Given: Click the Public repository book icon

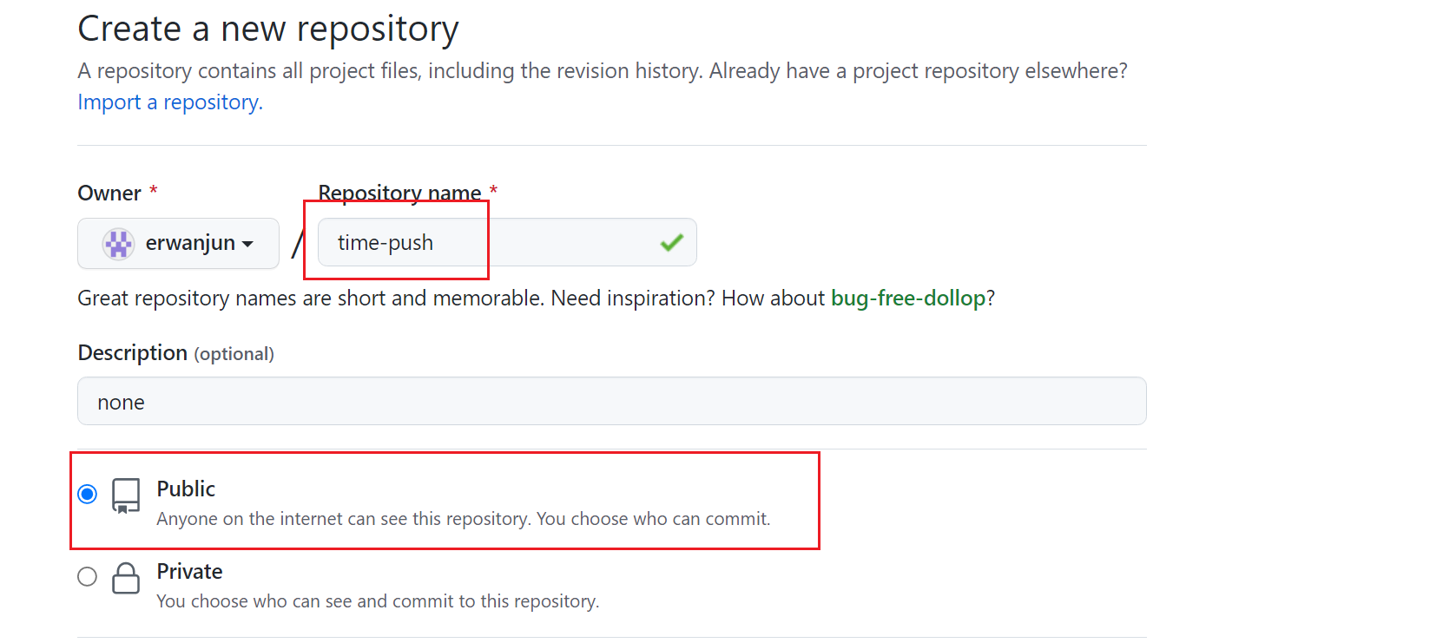Looking at the screenshot, I should coord(126,496).
